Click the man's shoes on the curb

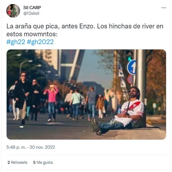point(96,127)
